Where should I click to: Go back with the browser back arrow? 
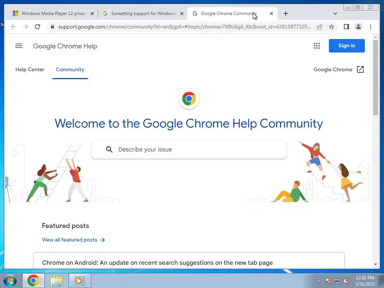click(13, 27)
